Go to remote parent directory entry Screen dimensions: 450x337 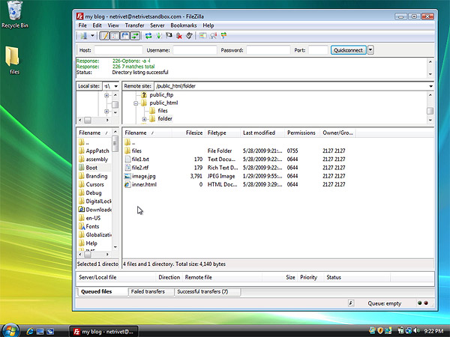pos(133,142)
